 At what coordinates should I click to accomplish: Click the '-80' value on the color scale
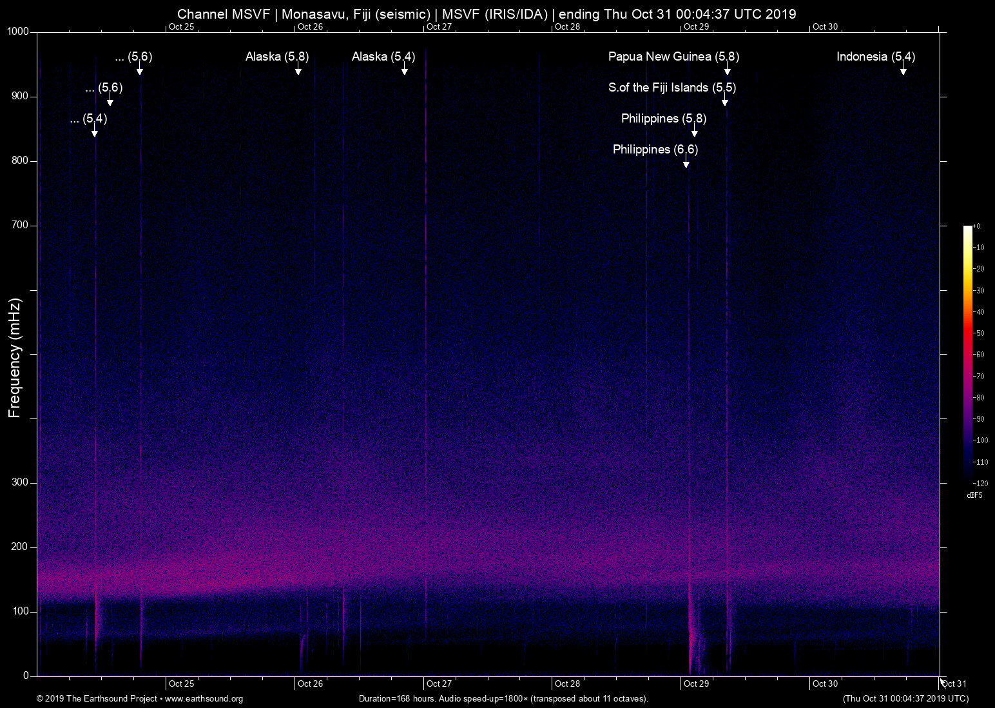[x=978, y=398]
